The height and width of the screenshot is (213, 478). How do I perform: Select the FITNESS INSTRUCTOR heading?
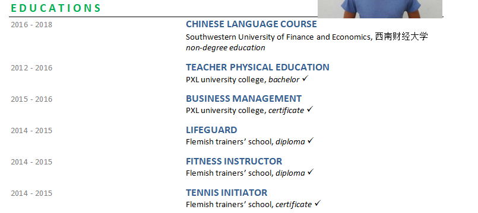[234, 161]
